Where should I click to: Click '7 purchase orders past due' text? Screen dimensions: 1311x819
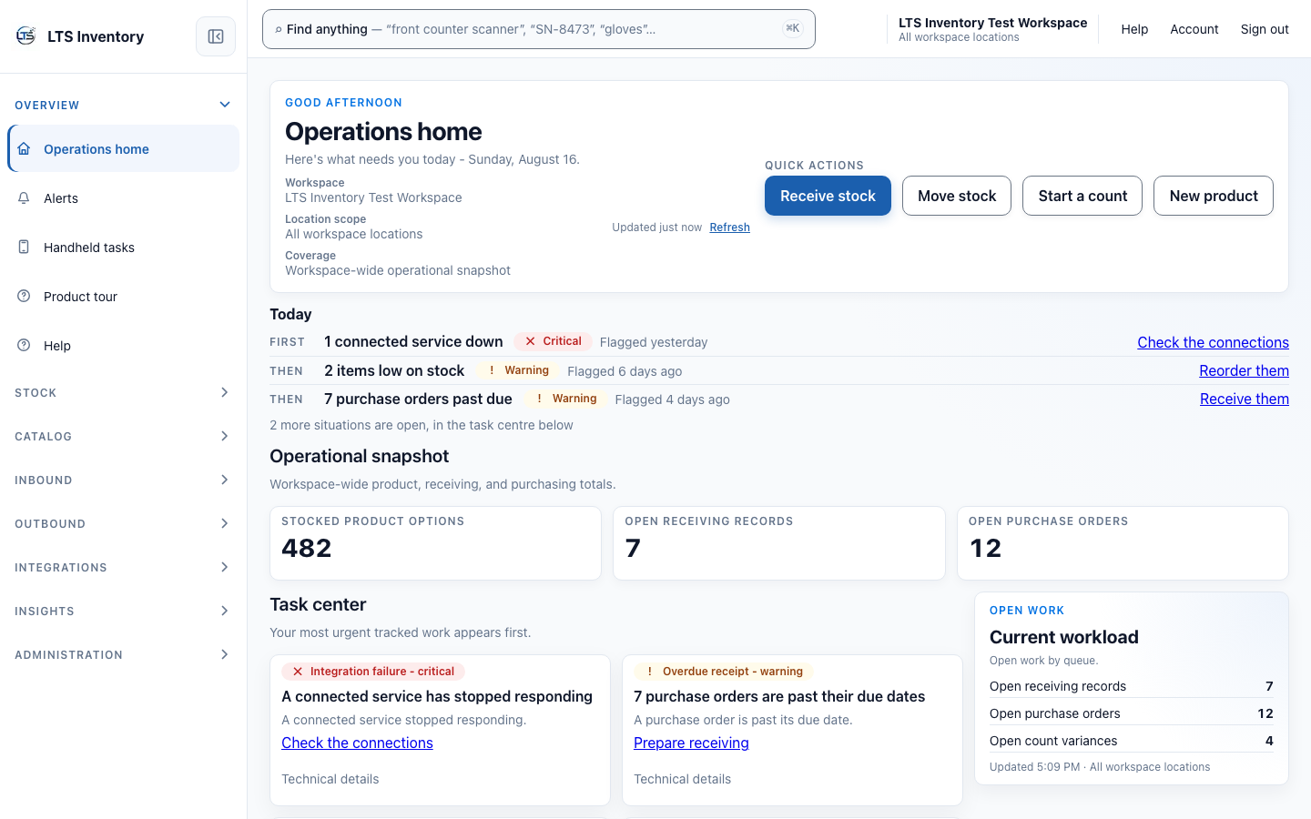tap(418, 399)
